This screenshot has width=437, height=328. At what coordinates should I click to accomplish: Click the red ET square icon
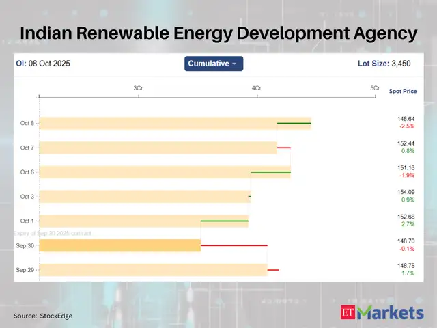348,313
